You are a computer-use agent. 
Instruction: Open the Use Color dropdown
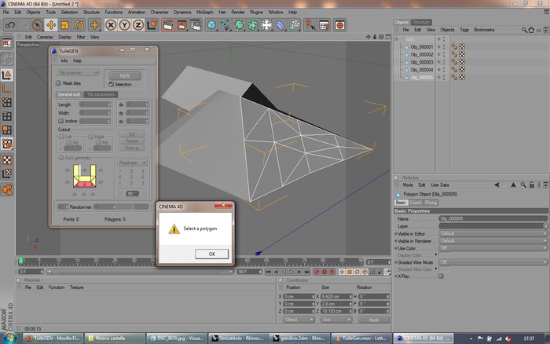click(493, 248)
